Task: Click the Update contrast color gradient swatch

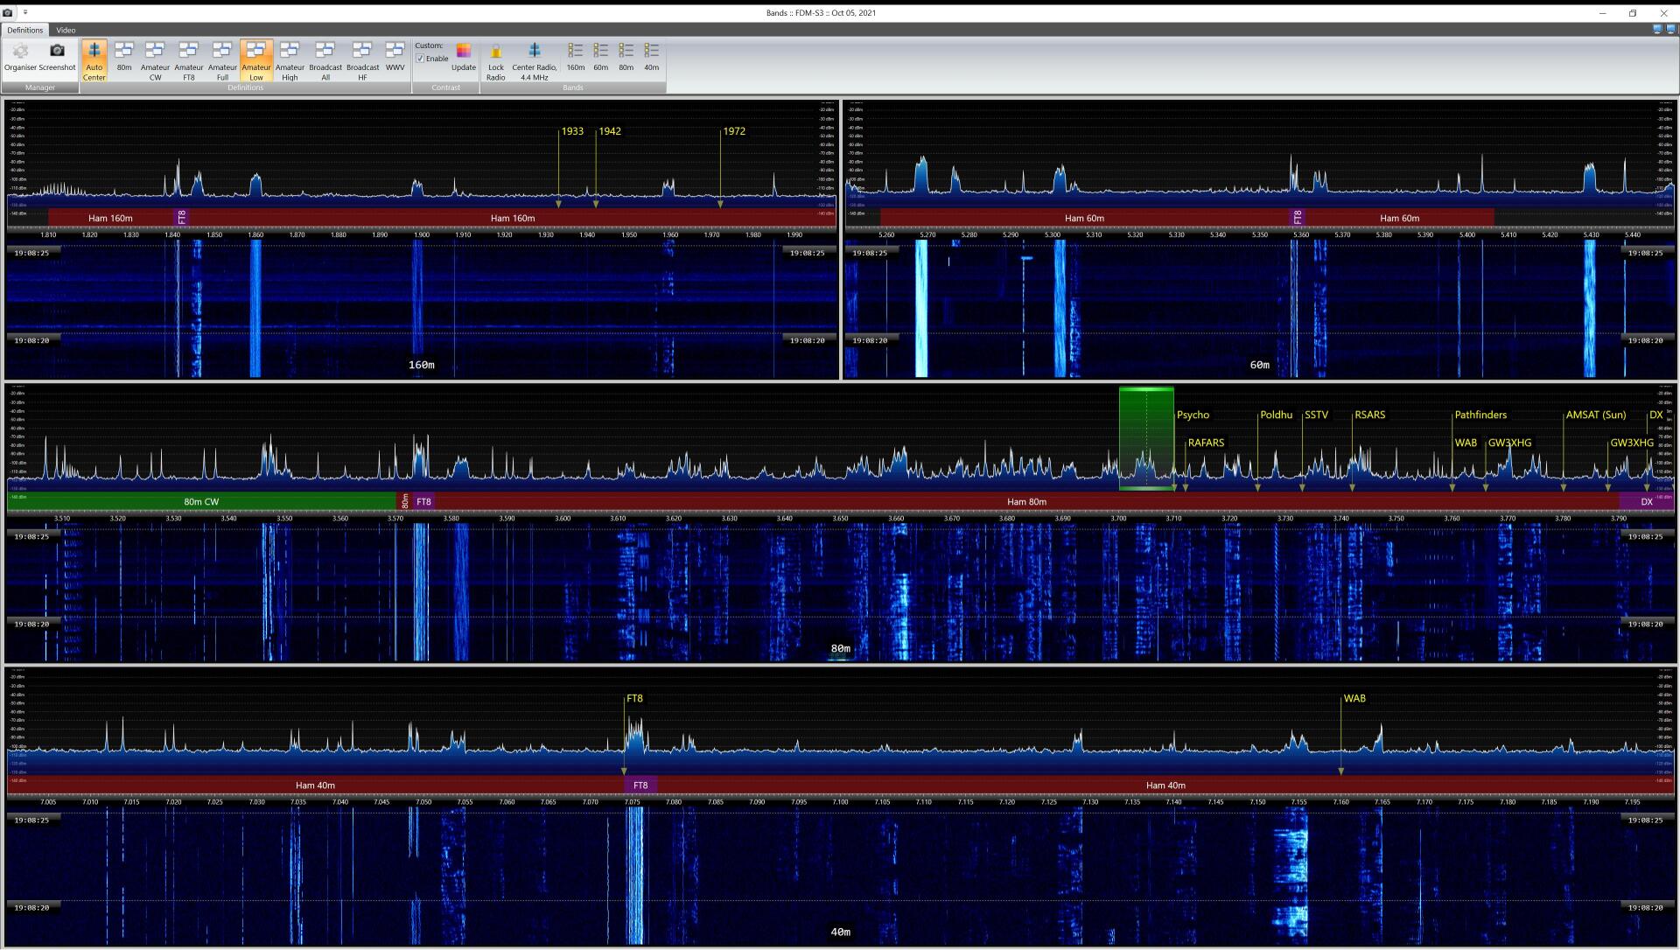Action: tap(464, 51)
